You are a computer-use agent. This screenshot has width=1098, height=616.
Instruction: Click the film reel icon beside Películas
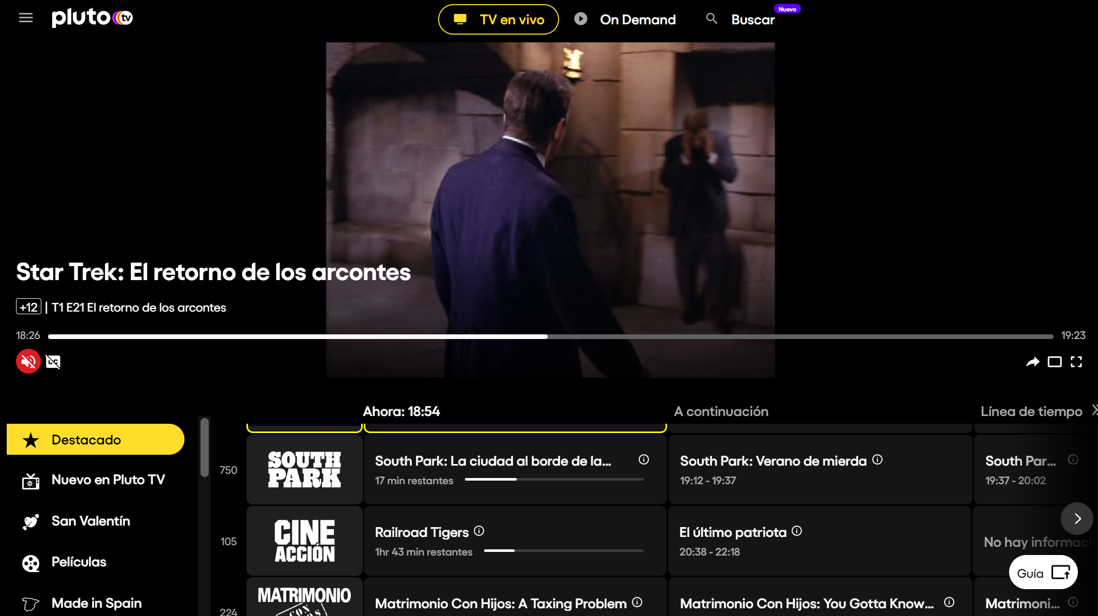click(x=31, y=563)
